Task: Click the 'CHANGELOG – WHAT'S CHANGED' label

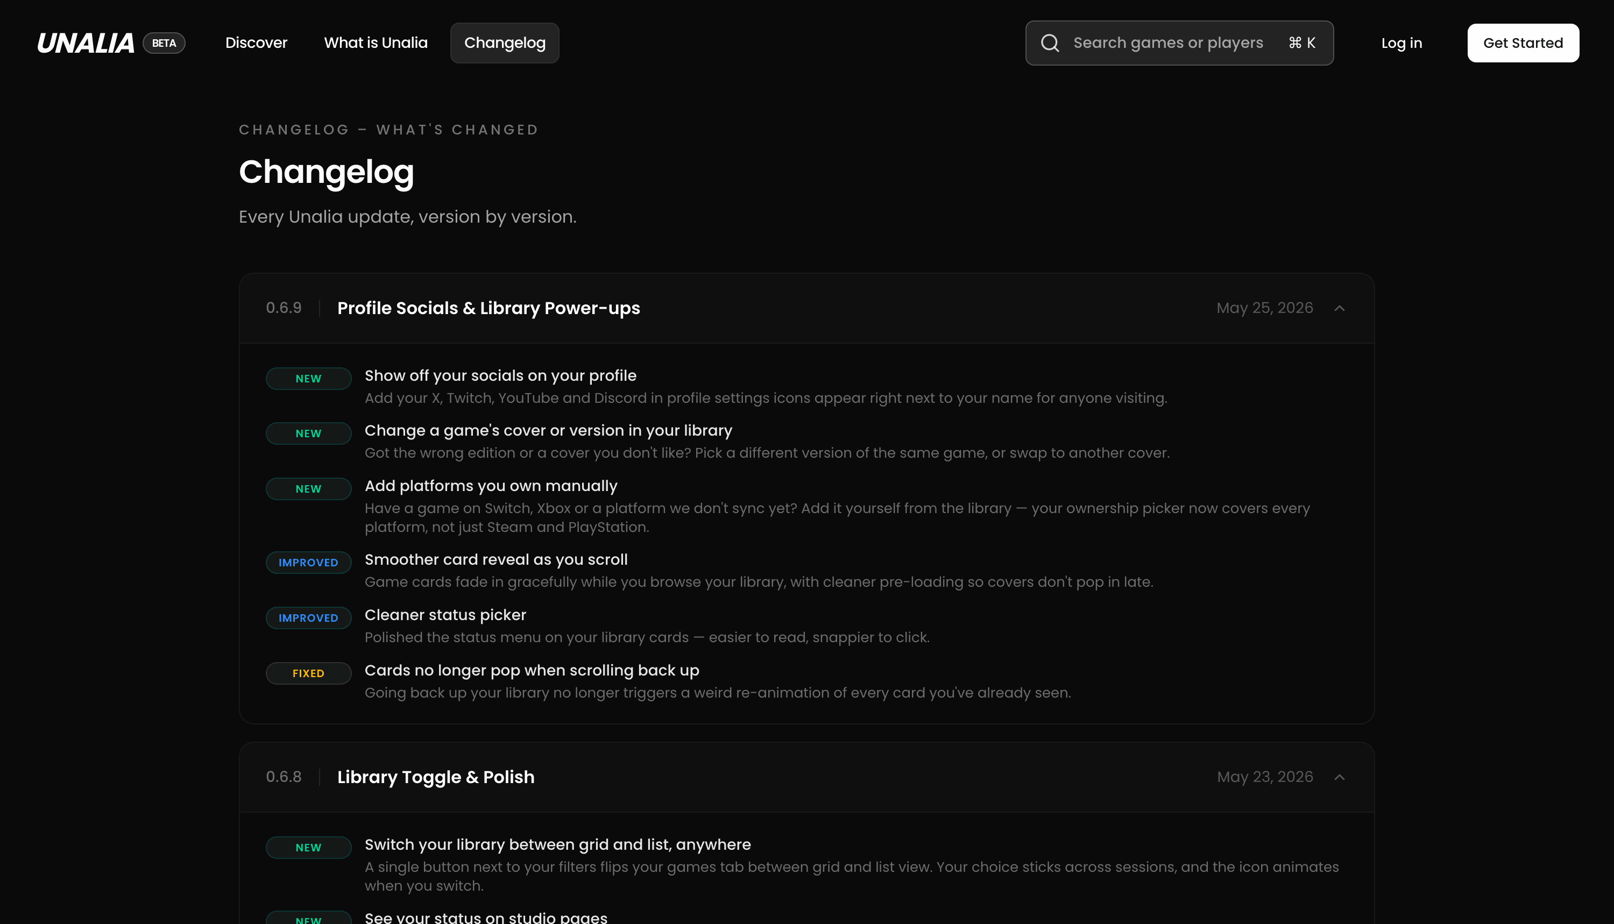Action: 388,130
